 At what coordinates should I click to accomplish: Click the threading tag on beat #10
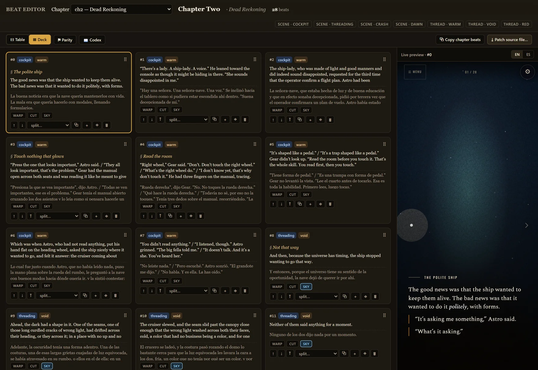tap(159, 316)
